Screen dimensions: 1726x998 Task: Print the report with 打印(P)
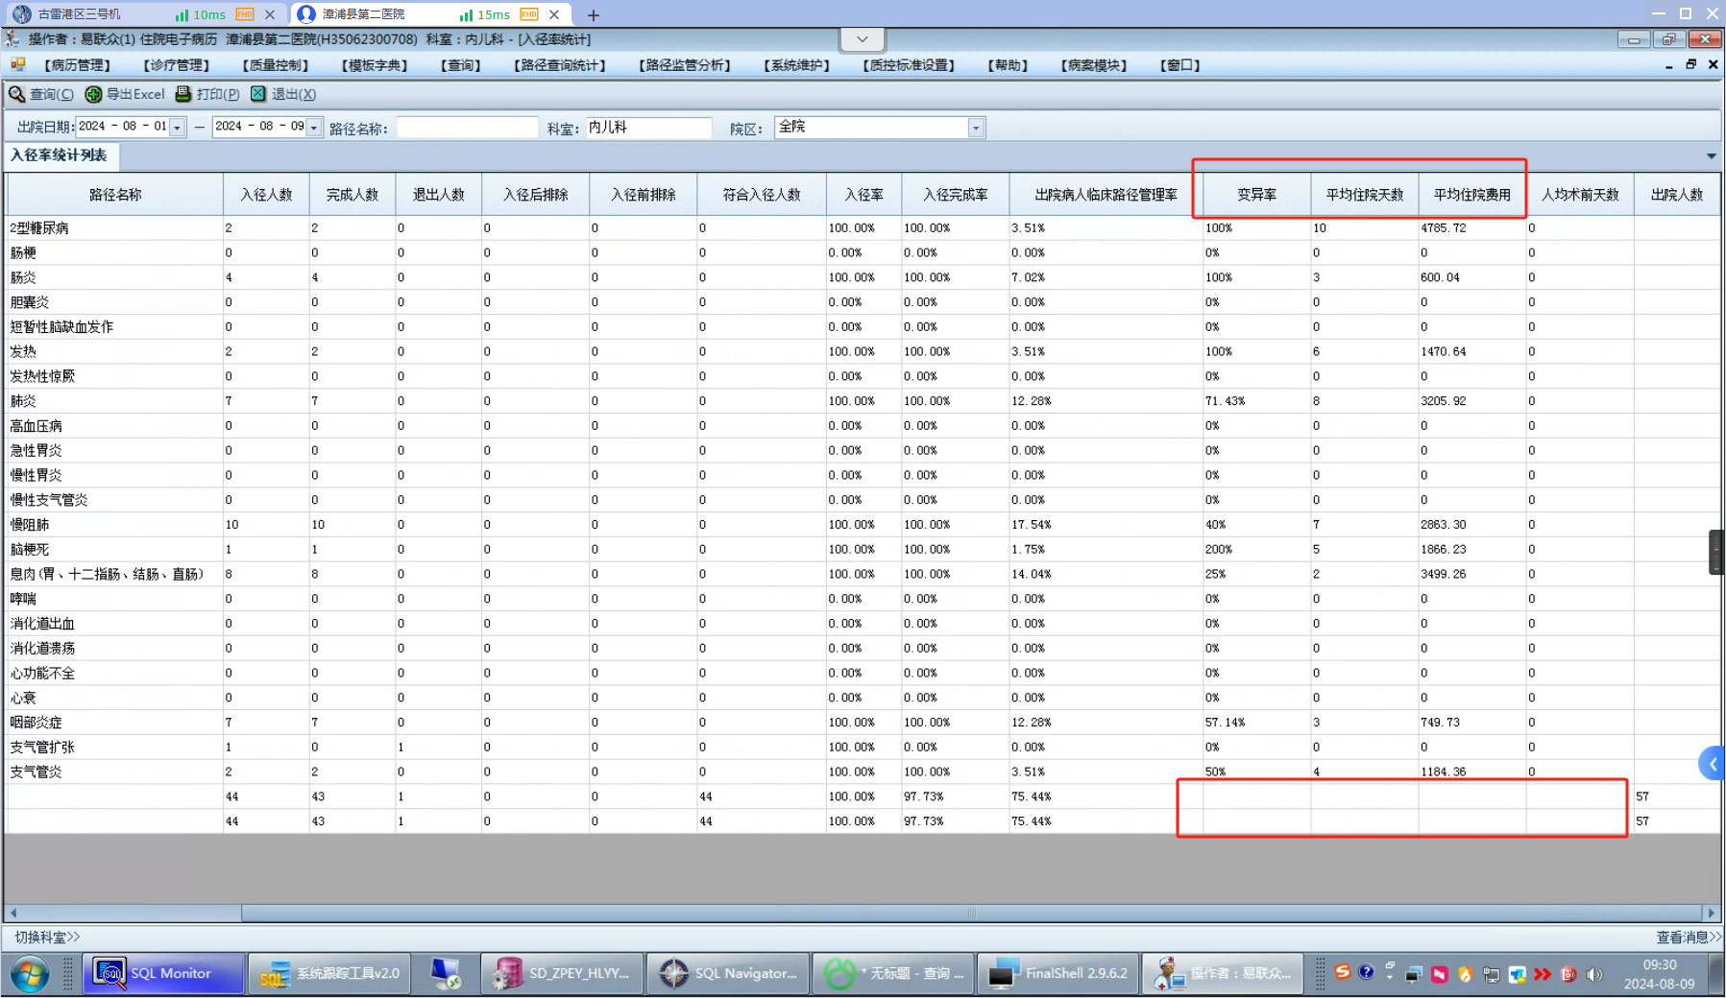[x=207, y=94]
